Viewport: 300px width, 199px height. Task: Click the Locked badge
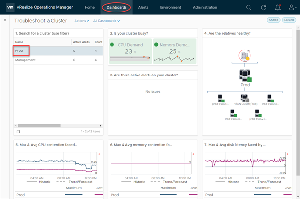pyautogui.click(x=289, y=20)
